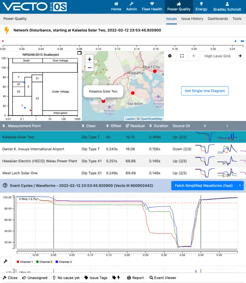Toggle Channel 2 legend visibility
This screenshot has height=283, width=246.
tap(44, 262)
